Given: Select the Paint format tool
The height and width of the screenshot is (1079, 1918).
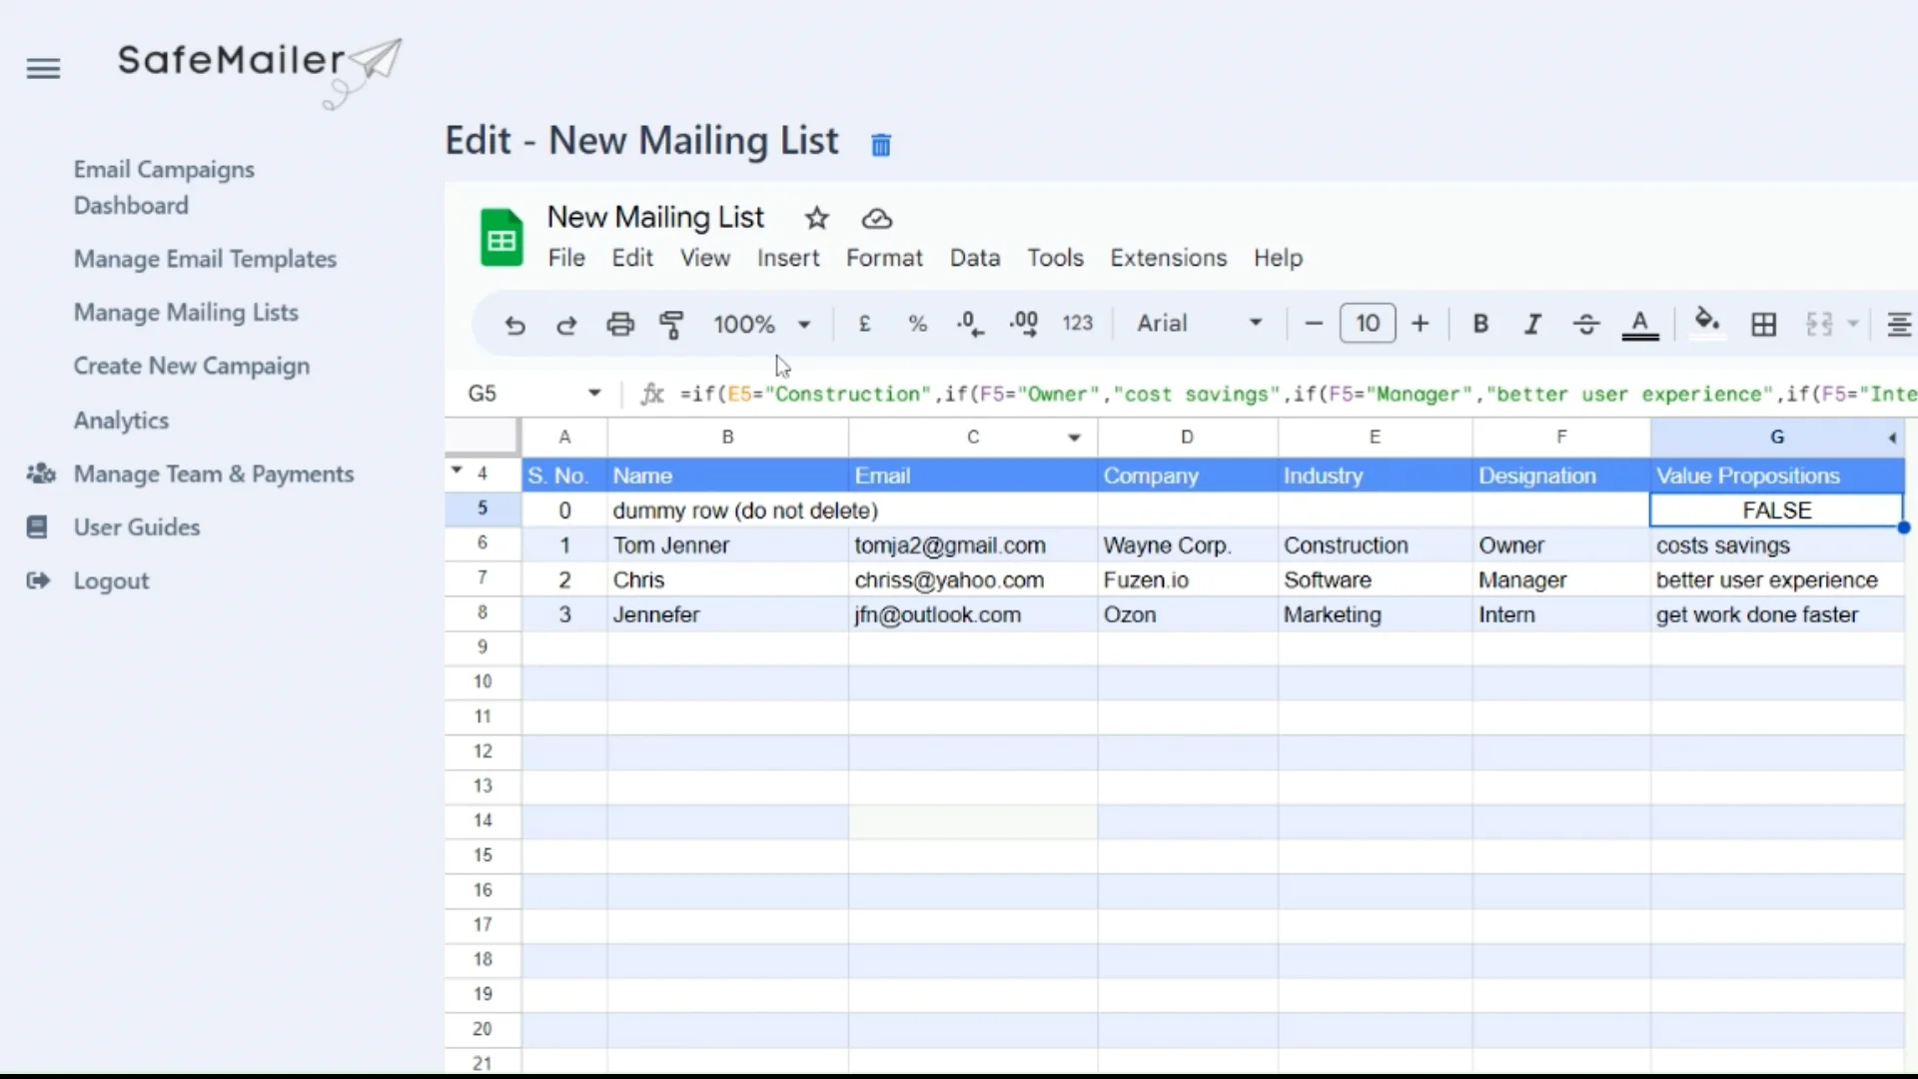Looking at the screenshot, I should click(672, 324).
